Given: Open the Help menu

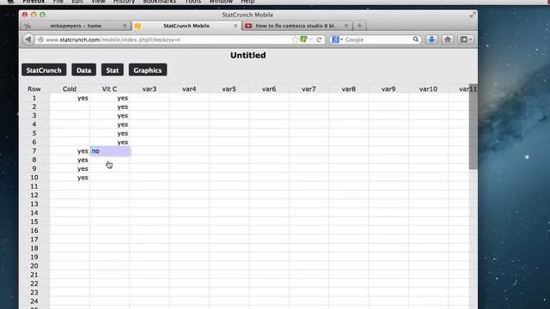Looking at the screenshot, I should [x=247, y=2].
